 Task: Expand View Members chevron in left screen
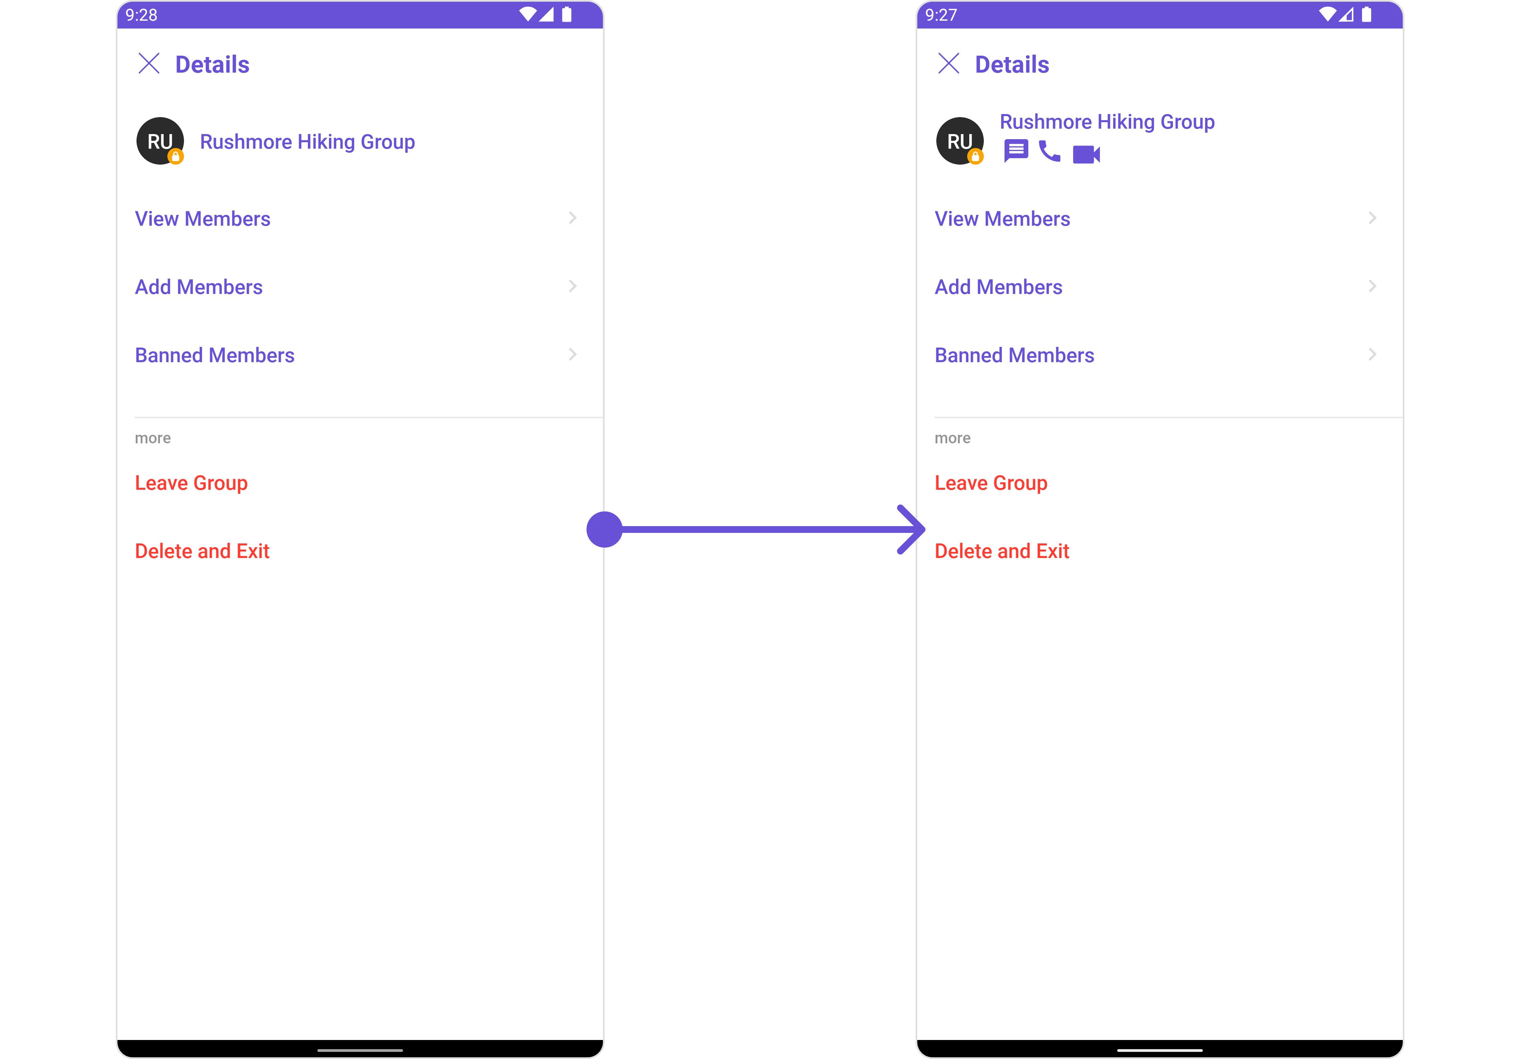[572, 218]
